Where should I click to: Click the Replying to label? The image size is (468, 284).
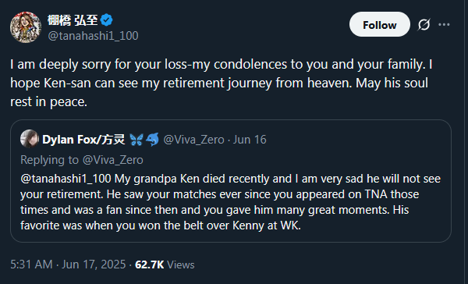(x=49, y=160)
